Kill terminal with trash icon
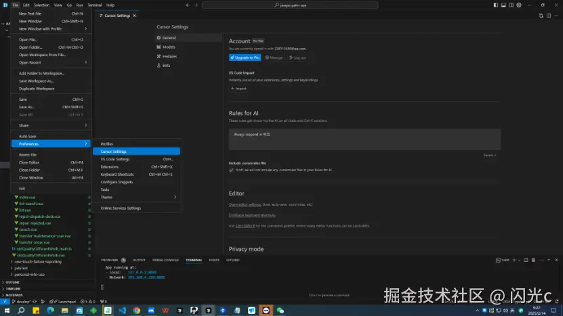Viewport: 563px width, 316px height. coord(534,260)
